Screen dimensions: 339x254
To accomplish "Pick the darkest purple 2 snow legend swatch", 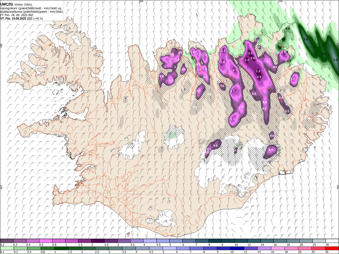I will tap(98, 241).
